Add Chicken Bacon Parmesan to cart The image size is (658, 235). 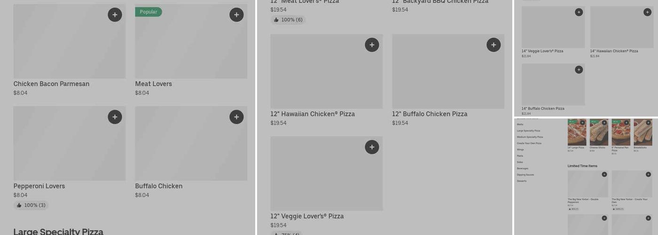point(115,15)
